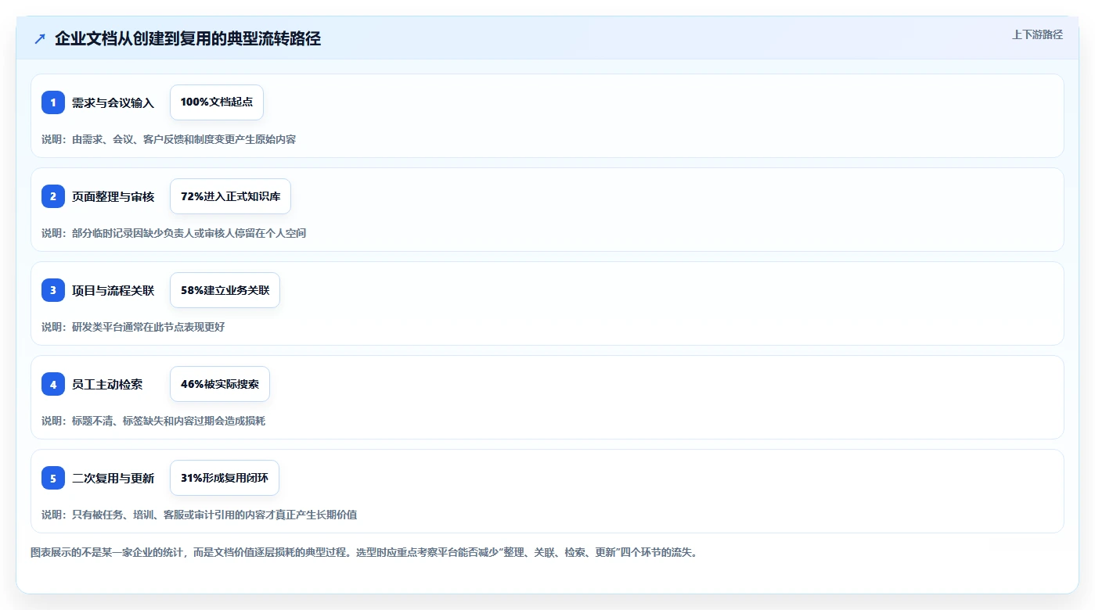The width and height of the screenshot is (1095, 610).
Task: Click step number 2 badge
Action: click(53, 196)
